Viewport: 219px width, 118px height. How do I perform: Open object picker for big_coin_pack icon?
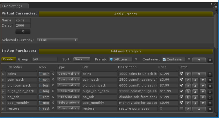pyautogui.click(x=53, y=85)
